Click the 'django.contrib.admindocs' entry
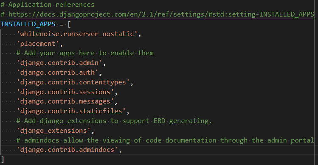Image resolution: width=318 pixels, height=165 pixels. 67,150
